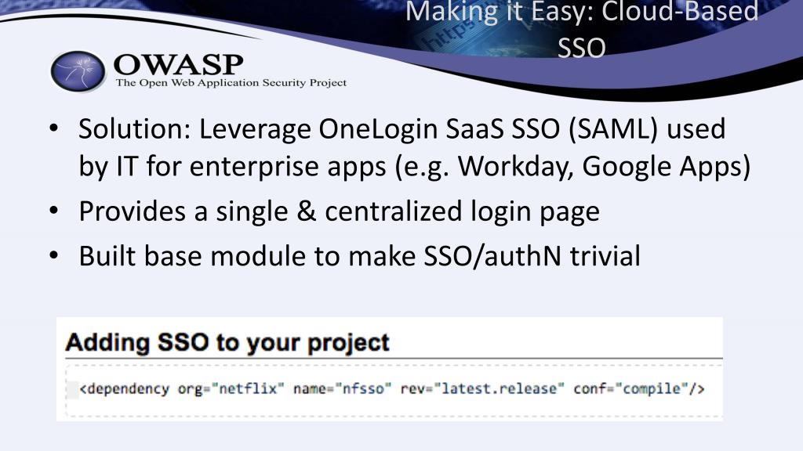Click bullet 'Provides a single & centralized login page'
Viewport: 803px width, 451px height.
[339, 211]
